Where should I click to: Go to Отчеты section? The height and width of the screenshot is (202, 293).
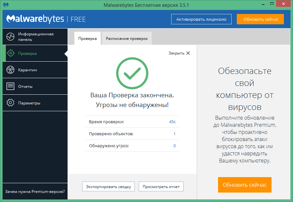(35, 86)
